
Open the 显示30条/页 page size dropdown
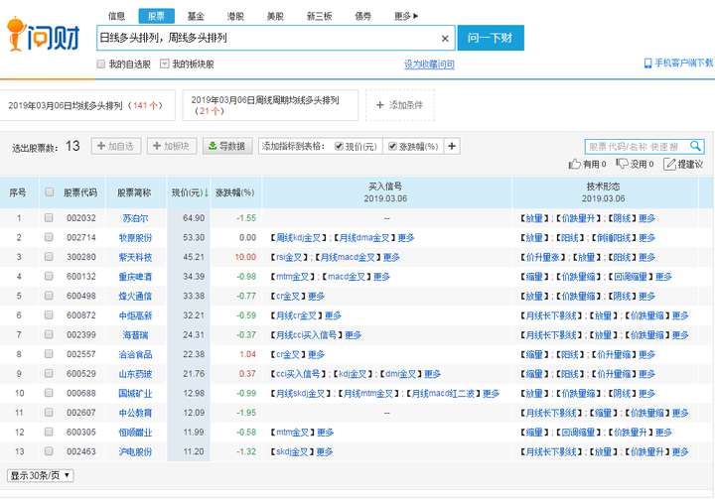coord(41,475)
